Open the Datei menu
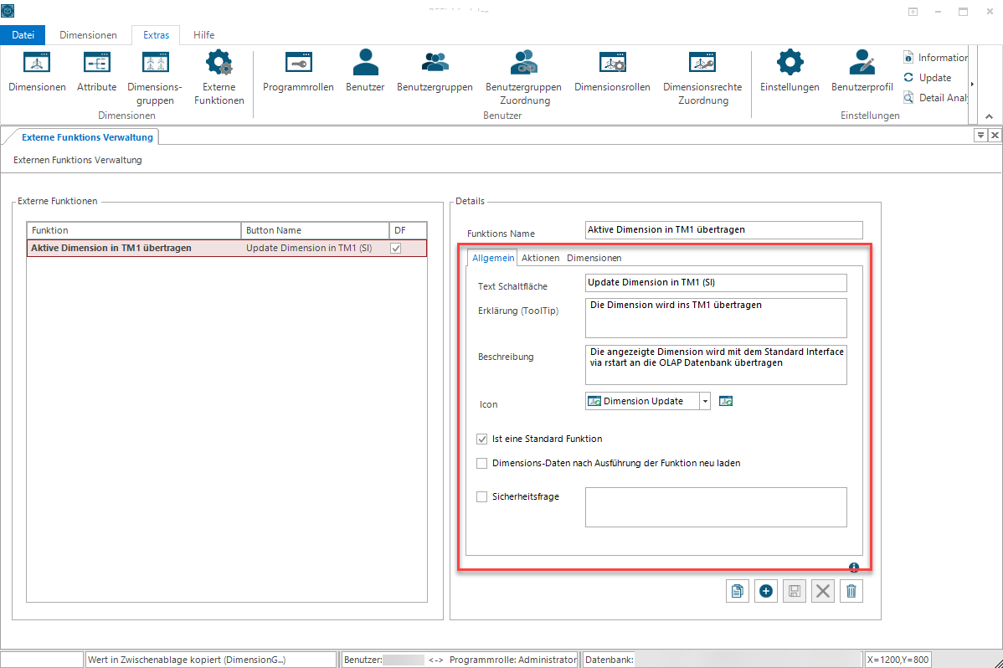Image resolution: width=1003 pixels, height=668 pixels. (23, 35)
